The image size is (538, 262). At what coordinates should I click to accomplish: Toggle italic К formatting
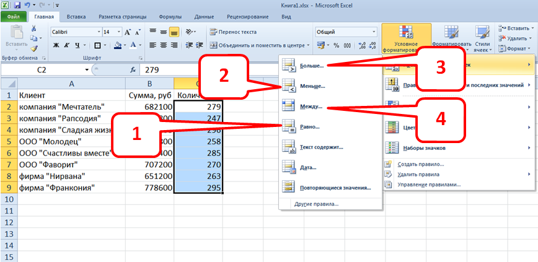(x=66, y=45)
